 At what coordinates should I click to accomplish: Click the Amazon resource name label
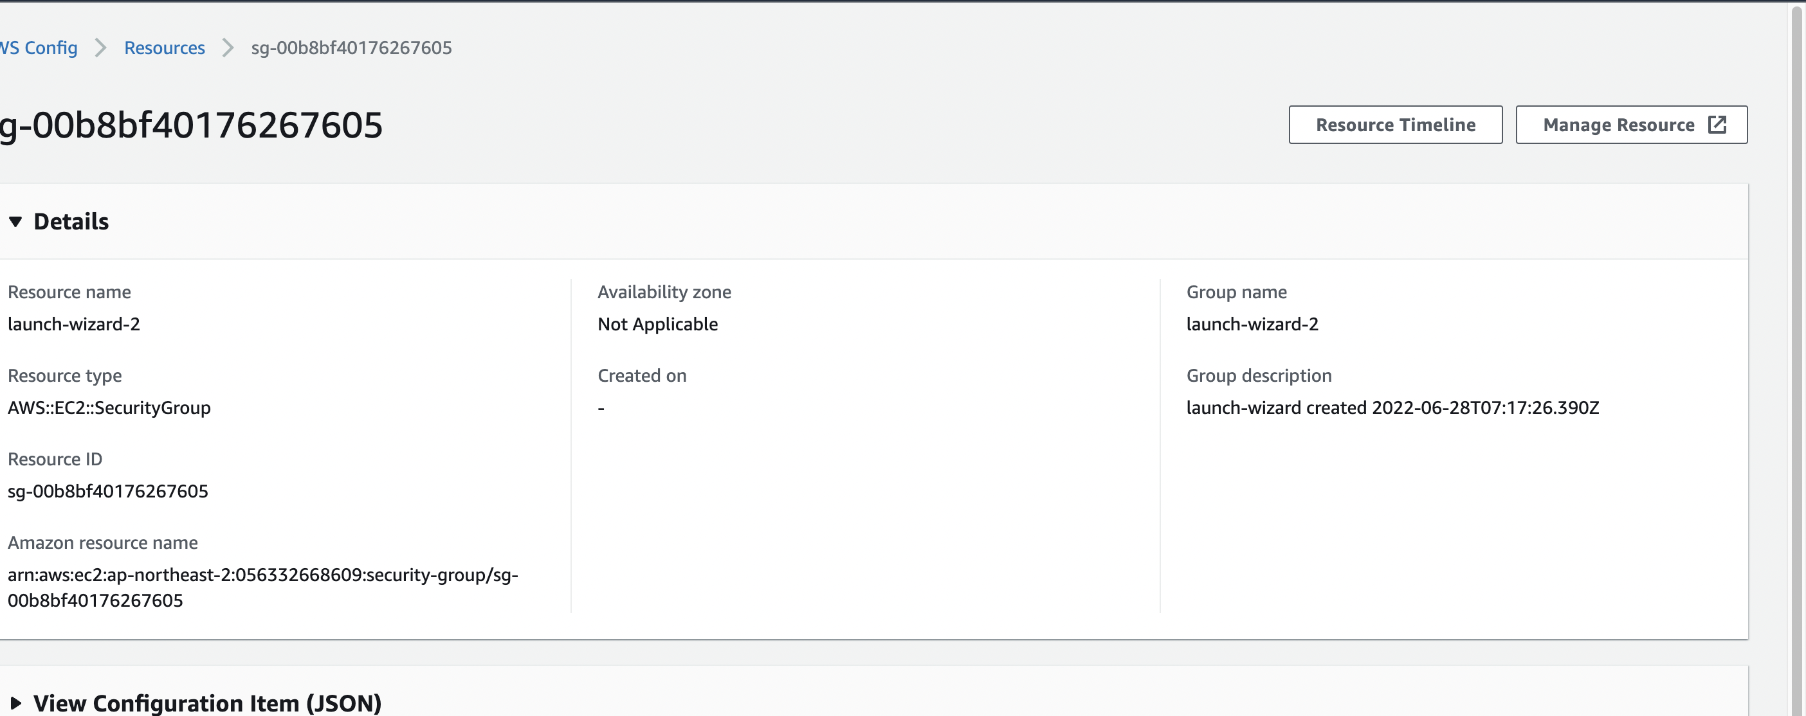coord(102,542)
